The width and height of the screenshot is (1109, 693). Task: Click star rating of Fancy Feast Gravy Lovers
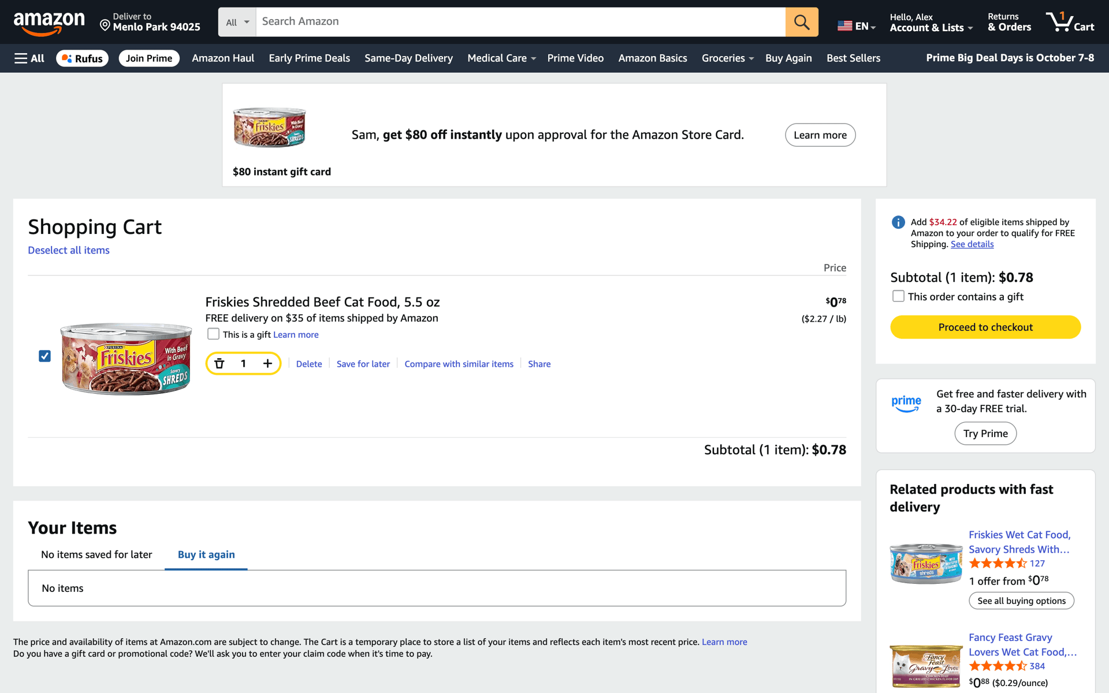(998, 666)
